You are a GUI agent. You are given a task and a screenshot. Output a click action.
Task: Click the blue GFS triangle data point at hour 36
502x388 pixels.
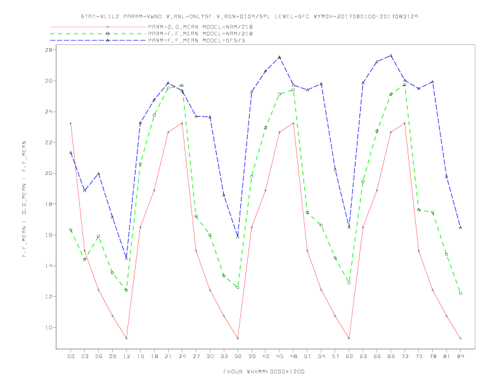[x=238, y=236]
